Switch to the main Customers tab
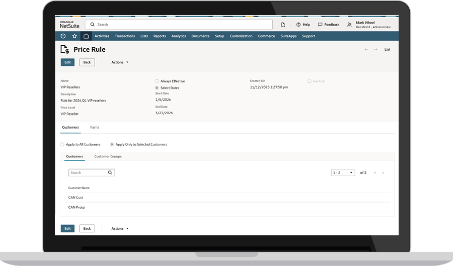Screen dimensions: 453x266 pos(70,127)
